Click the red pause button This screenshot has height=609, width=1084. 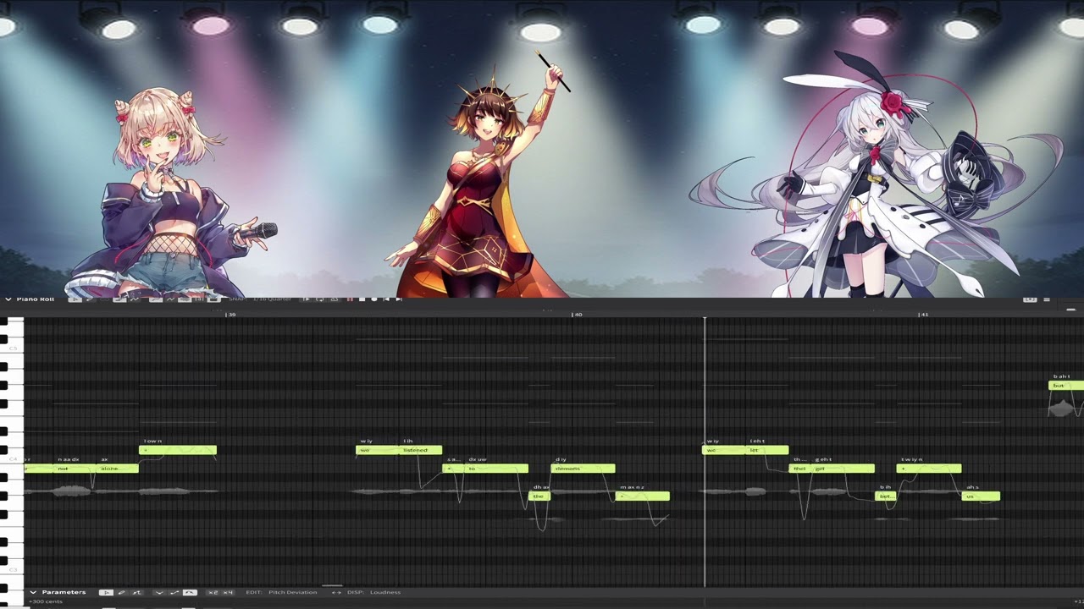coord(350,299)
